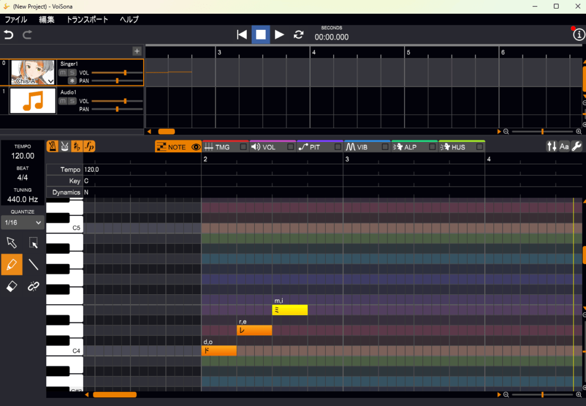Choose the arrow selection tool
Image resolution: width=586 pixels, height=406 pixels.
coord(12,243)
